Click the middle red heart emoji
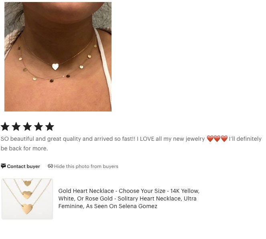This screenshot has width=266, height=239. tap(217, 139)
